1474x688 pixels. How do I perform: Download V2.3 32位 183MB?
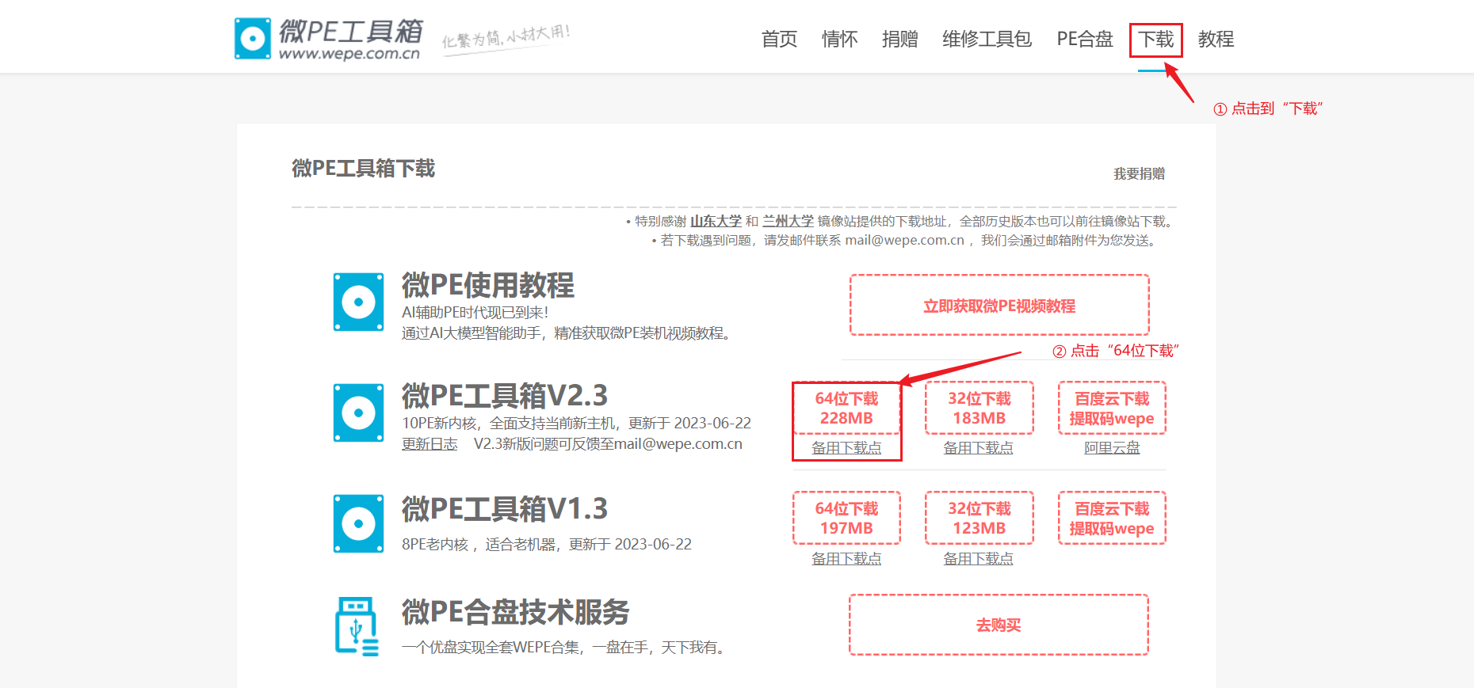pyautogui.click(x=979, y=409)
